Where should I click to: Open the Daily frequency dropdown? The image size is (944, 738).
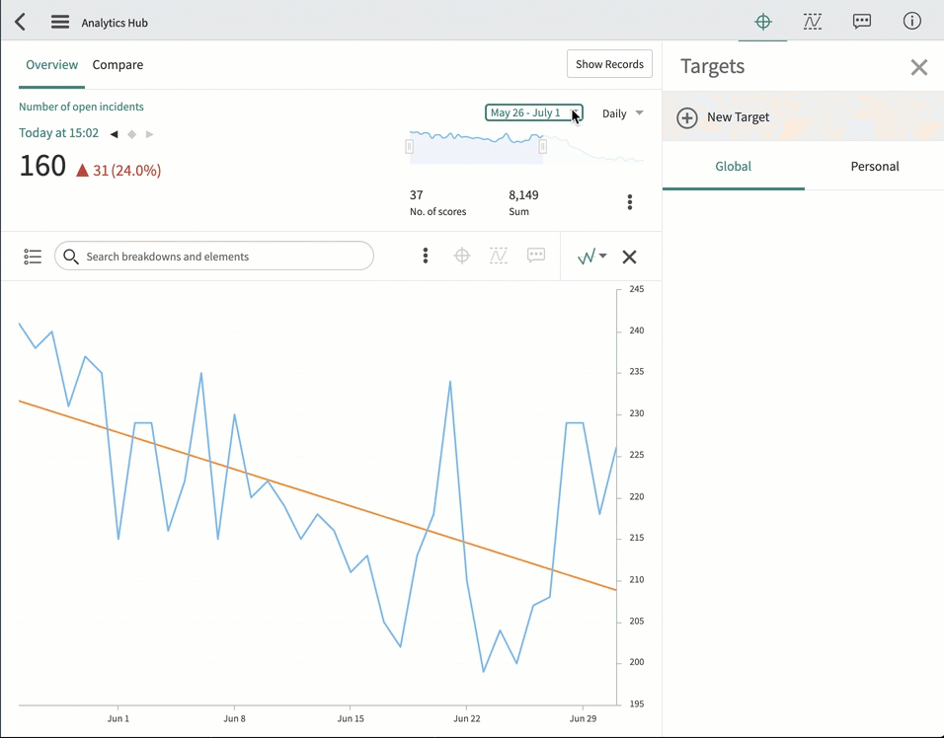click(x=622, y=113)
